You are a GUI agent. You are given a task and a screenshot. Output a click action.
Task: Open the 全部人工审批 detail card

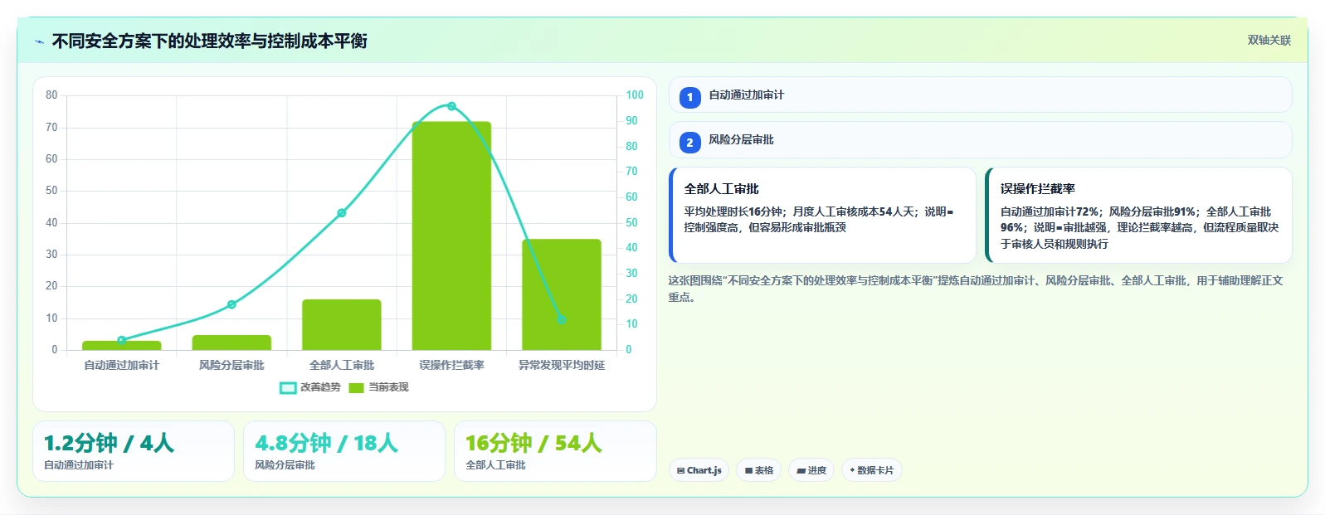pyautogui.click(x=822, y=216)
